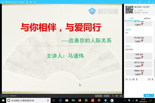Viewport: 155px width, 103px height.
Task: Open the title bar dropdown menu arrow
Action: pos(136,2)
